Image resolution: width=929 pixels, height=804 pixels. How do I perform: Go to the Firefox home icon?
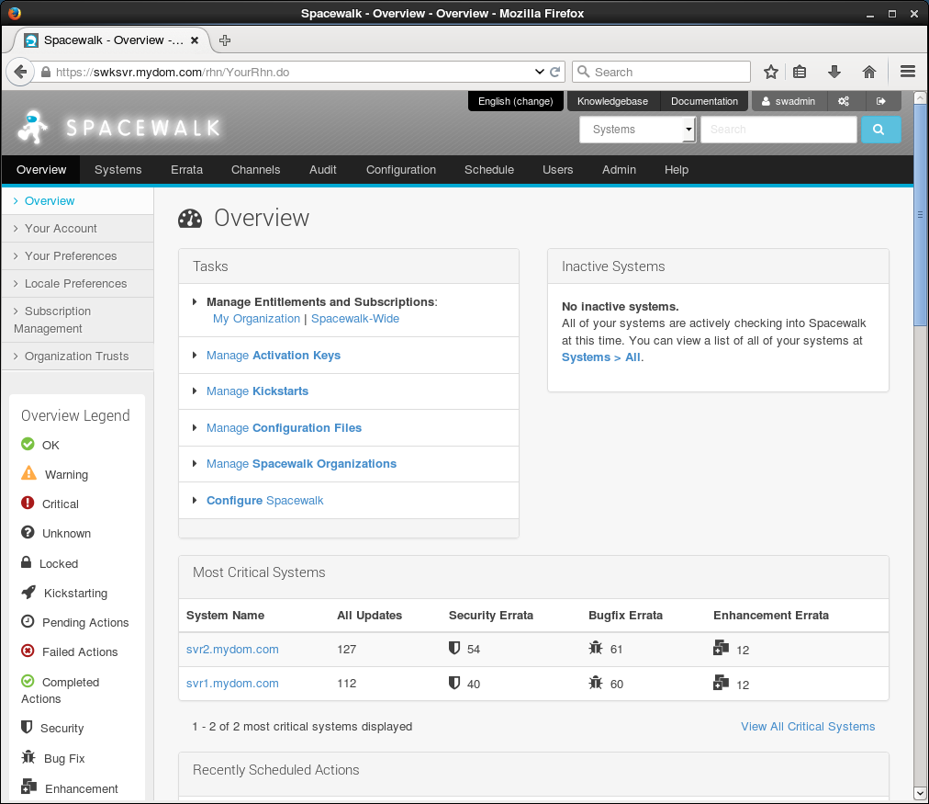point(869,73)
